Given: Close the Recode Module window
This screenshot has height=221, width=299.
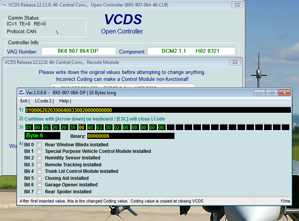Looking at the screenshot, I should (x=235, y=62).
